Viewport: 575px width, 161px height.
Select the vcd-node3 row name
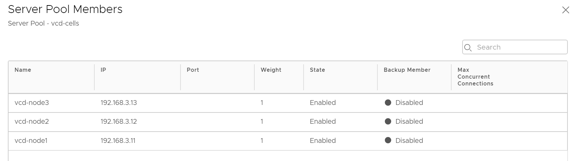pyautogui.click(x=32, y=103)
